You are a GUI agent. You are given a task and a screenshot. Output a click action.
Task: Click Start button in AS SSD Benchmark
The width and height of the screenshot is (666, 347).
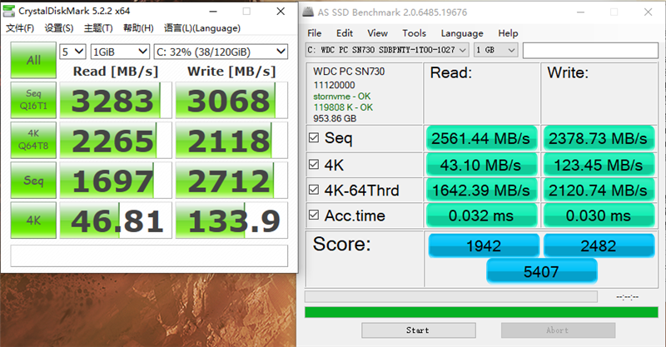click(x=419, y=330)
